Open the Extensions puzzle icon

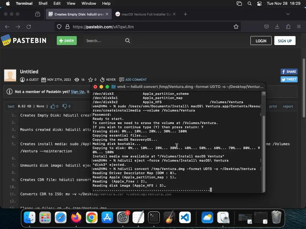click(x=288, y=27)
